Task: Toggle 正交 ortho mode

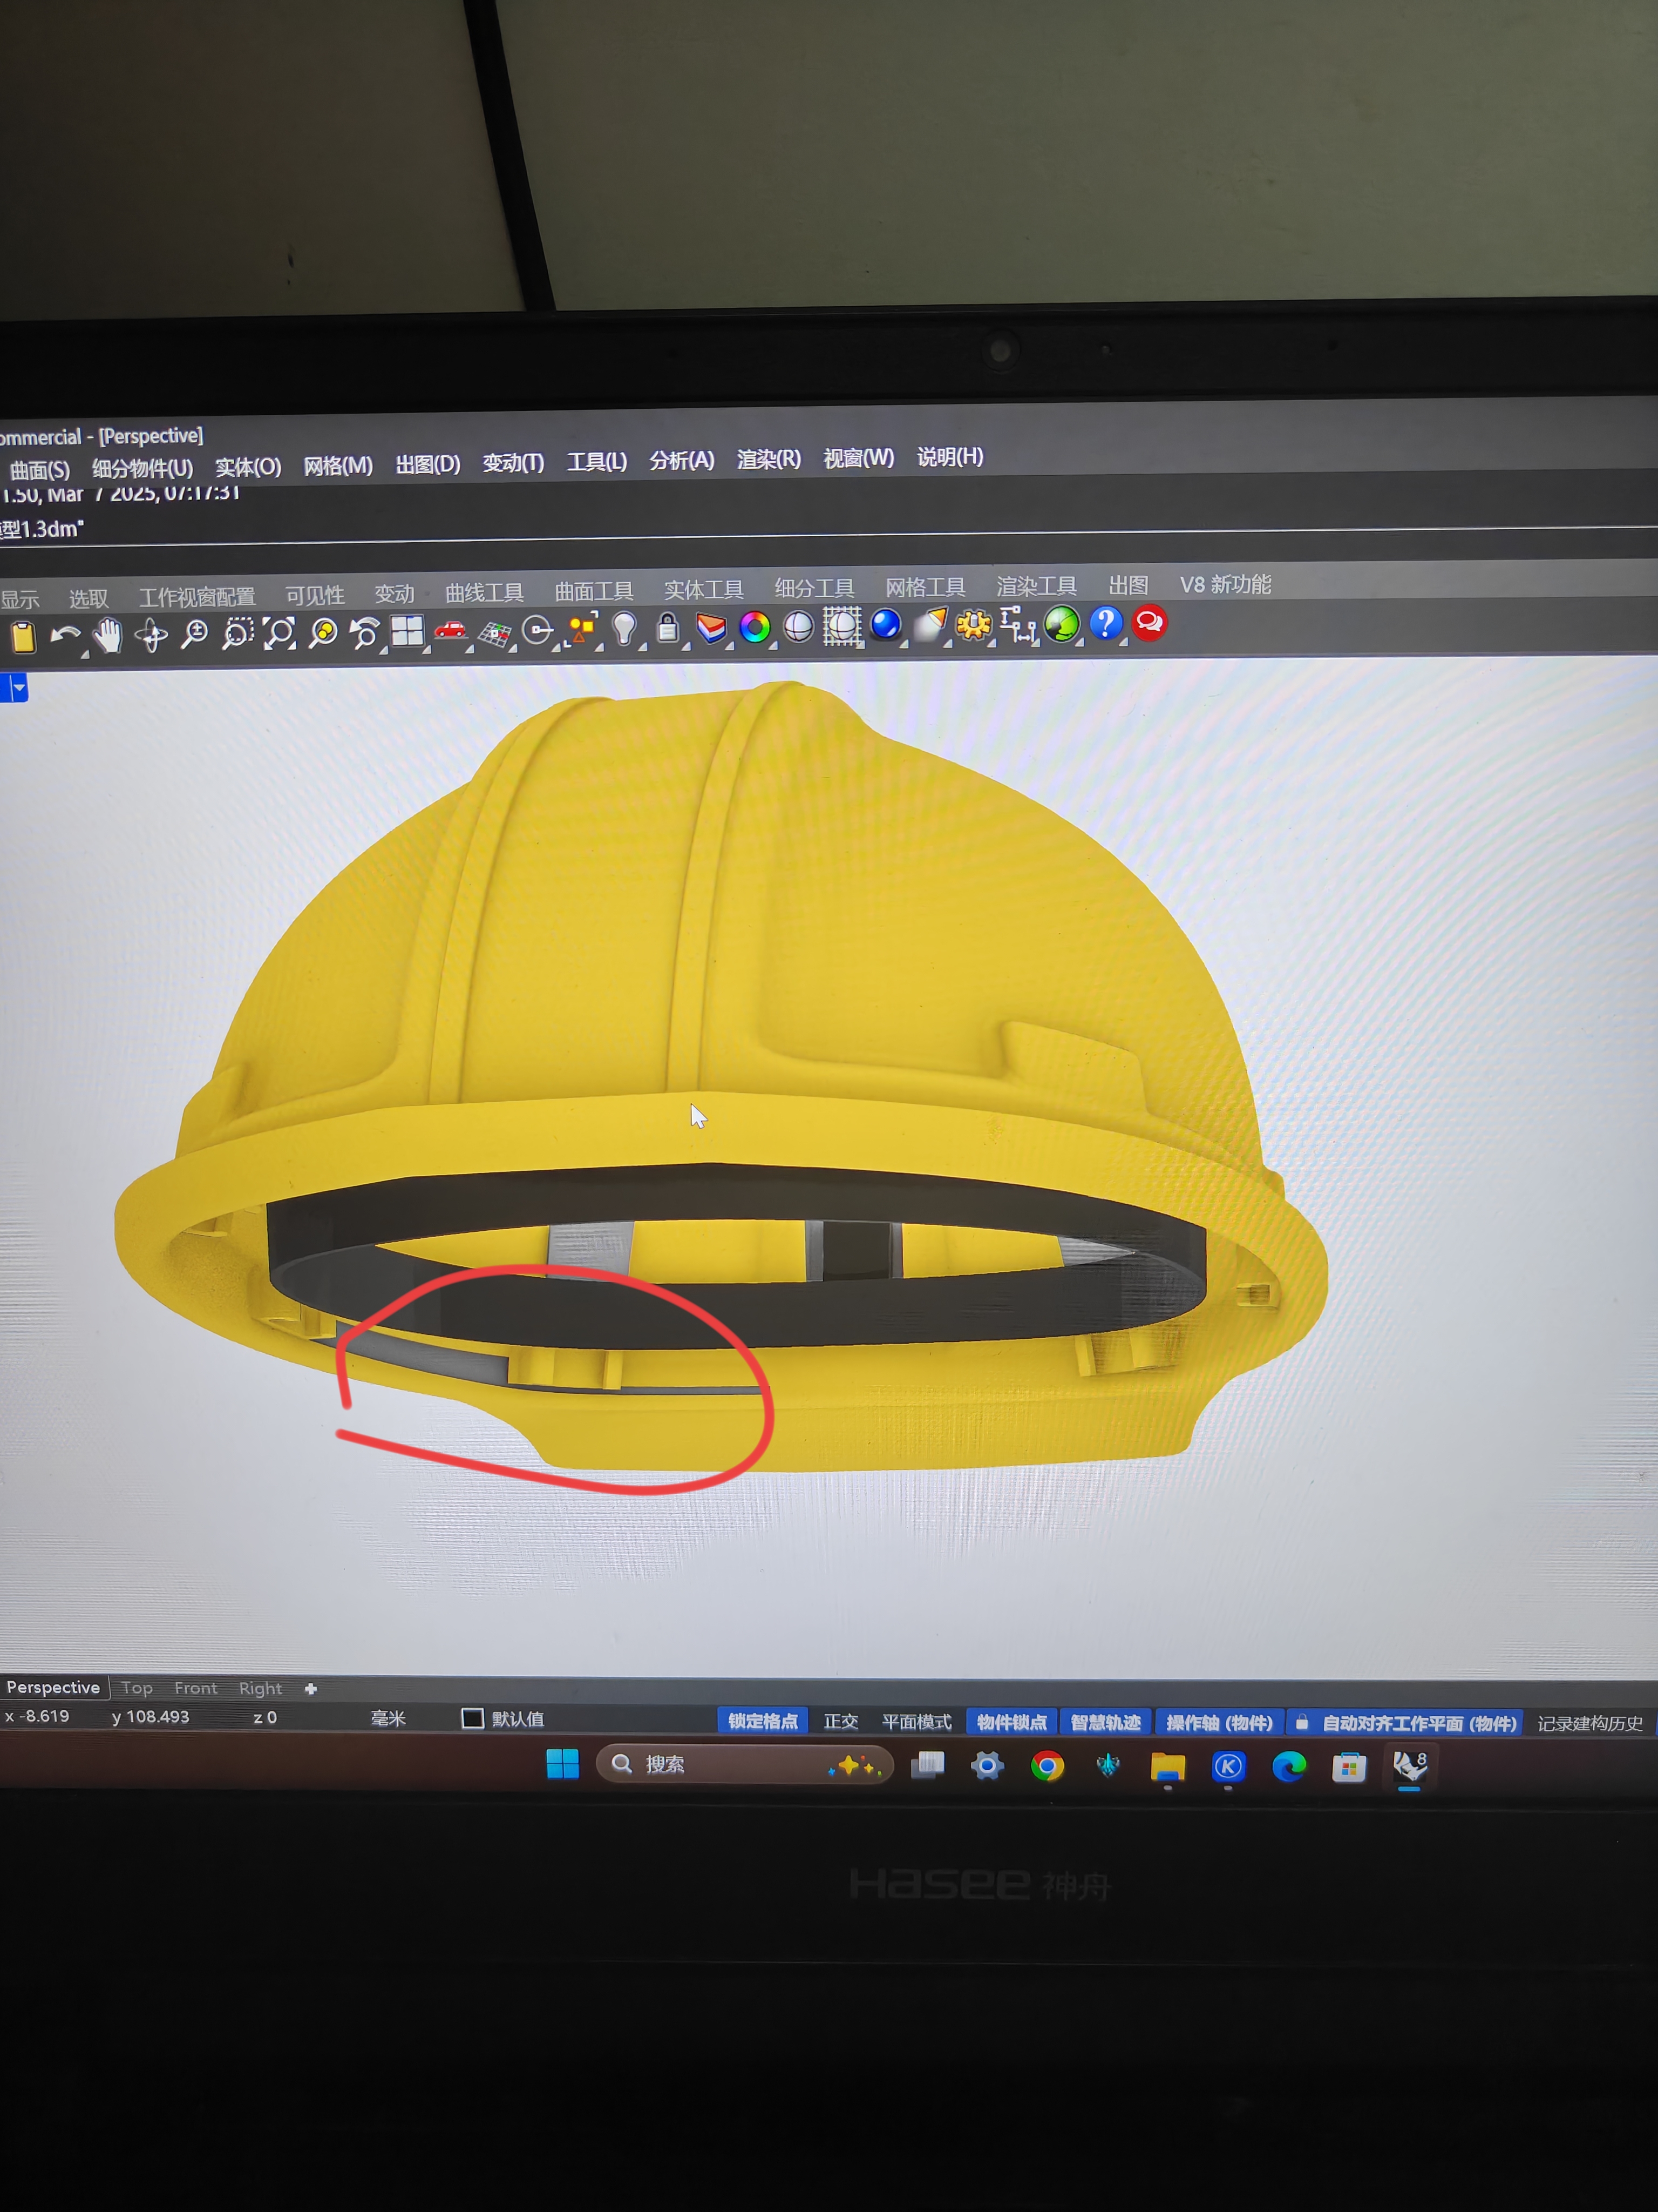Action: point(840,1722)
